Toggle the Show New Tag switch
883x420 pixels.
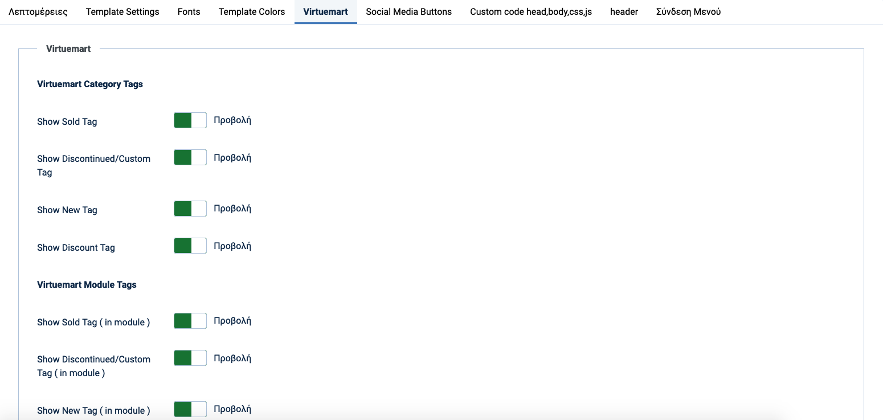[x=190, y=209]
